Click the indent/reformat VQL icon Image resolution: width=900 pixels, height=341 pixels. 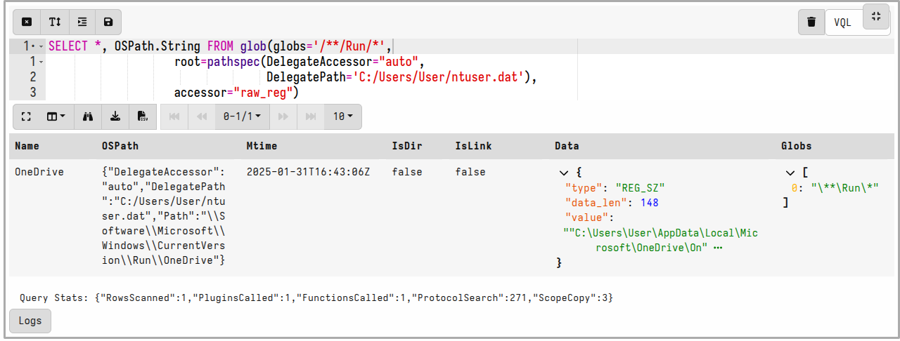pos(82,22)
